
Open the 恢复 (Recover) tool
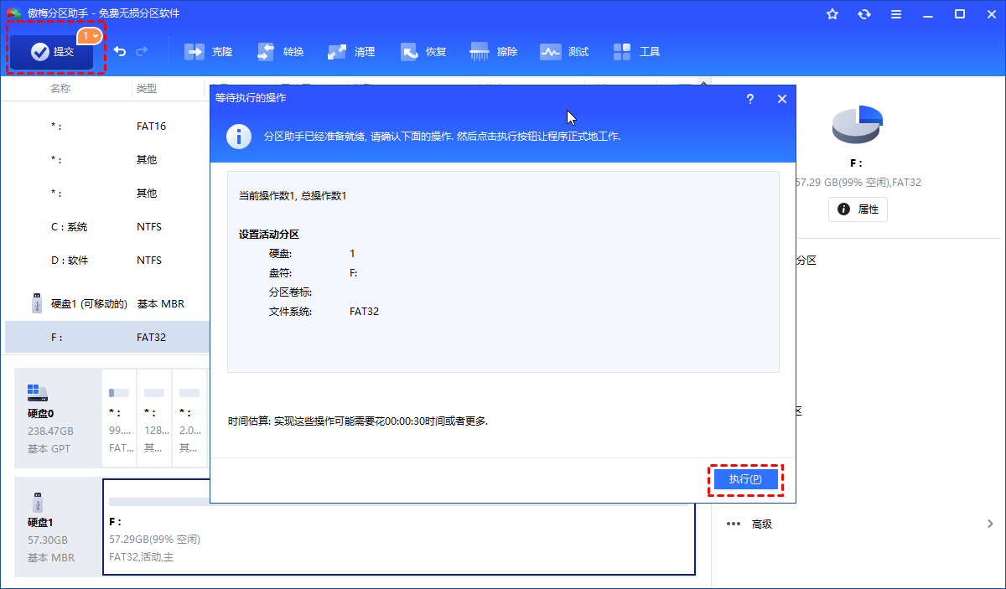(x=423, y=52)
